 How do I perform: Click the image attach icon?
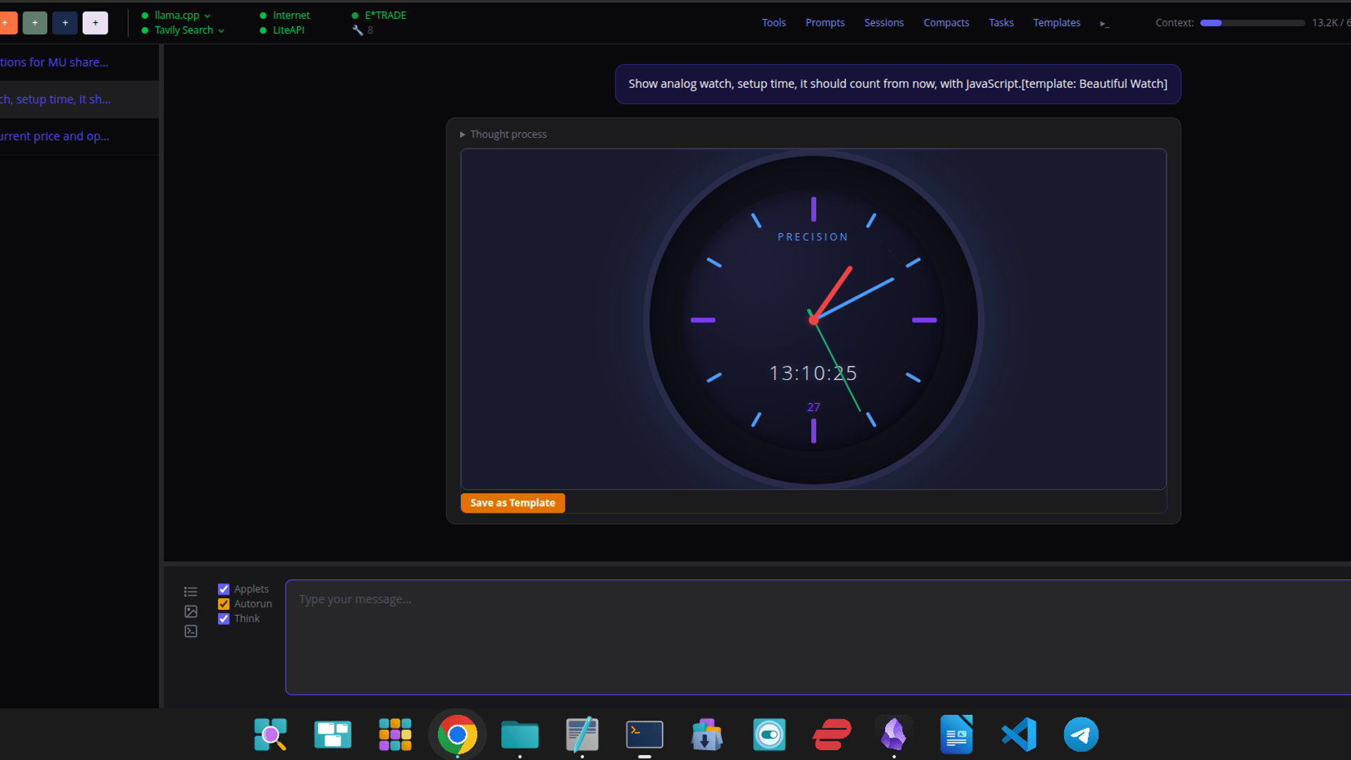(x=191, y=612)
